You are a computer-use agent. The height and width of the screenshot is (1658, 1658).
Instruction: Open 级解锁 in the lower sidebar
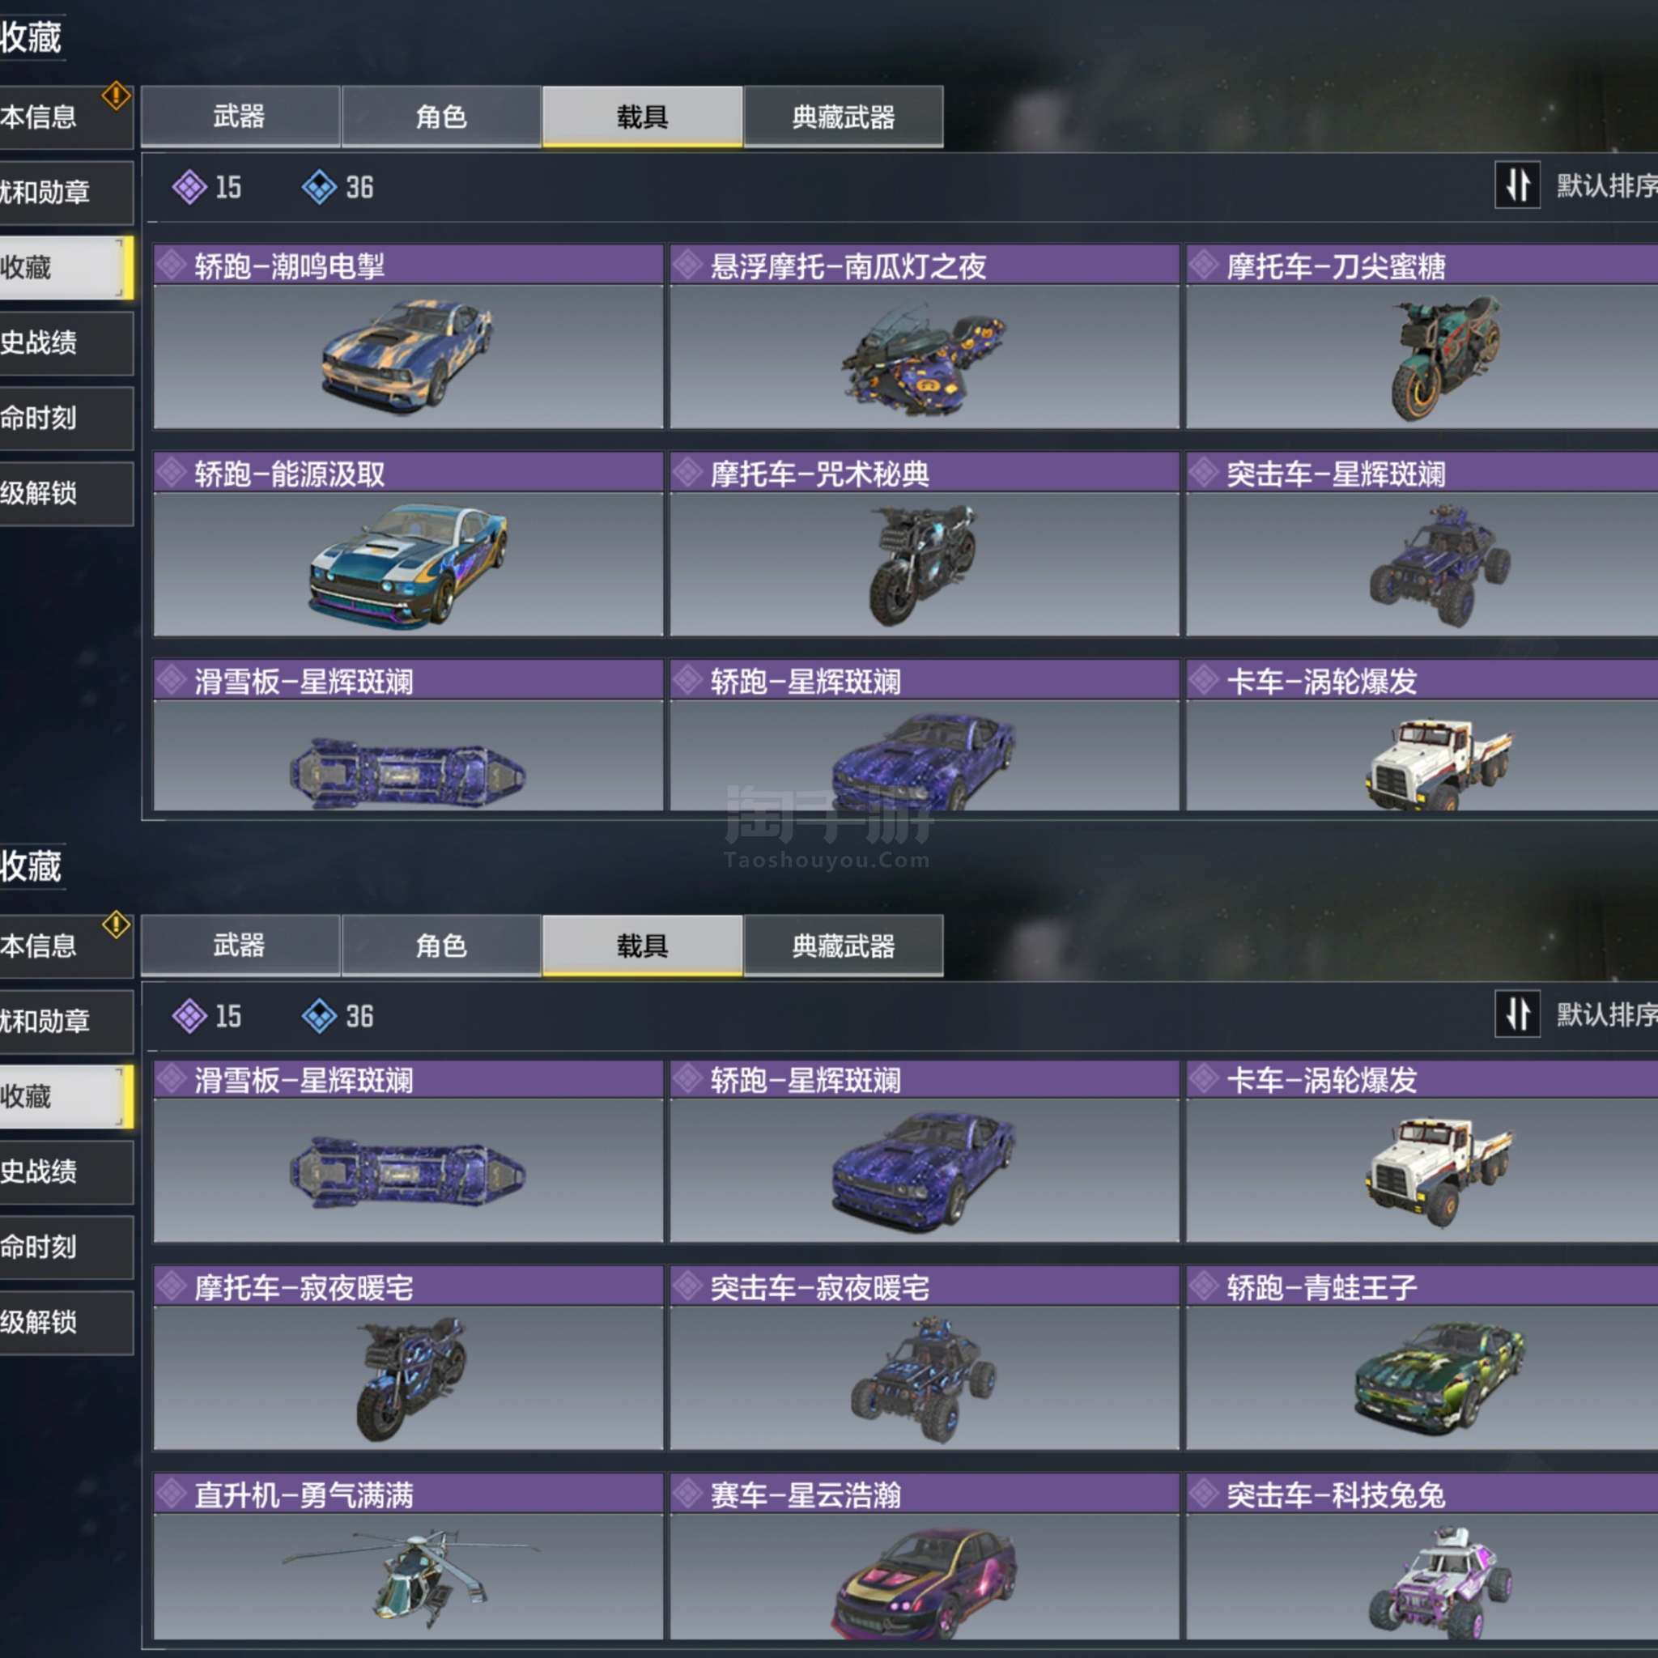coord(66,1323)
